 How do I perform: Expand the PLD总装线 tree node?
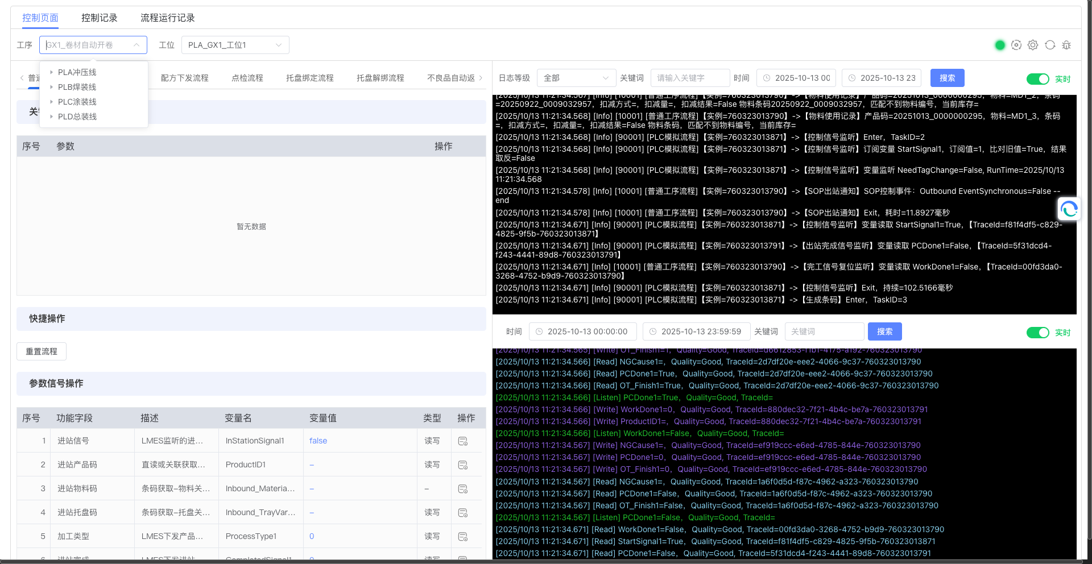(x=51, y=117)
